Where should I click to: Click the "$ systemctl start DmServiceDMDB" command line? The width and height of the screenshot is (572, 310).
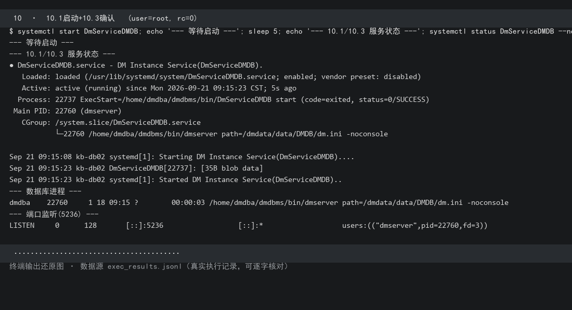coord(291,31)
